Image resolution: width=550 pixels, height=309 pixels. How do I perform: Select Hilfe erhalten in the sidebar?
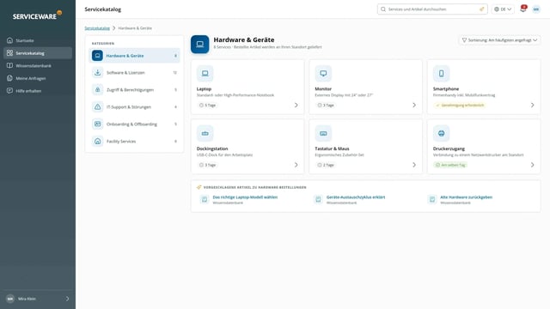coord(38,91)
